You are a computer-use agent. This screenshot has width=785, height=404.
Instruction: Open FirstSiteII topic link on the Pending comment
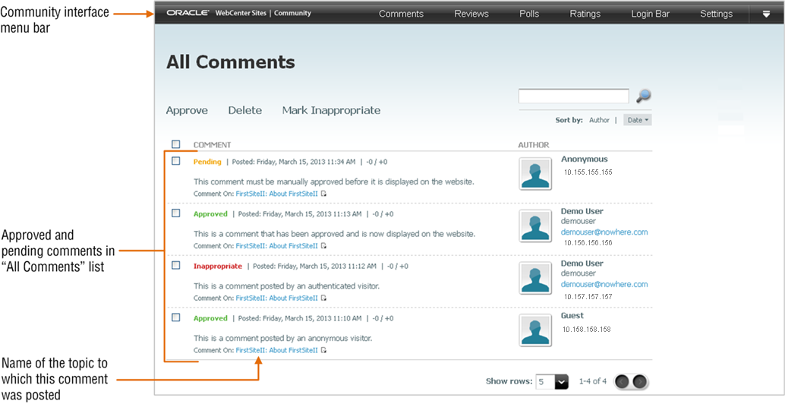click(x=277, y=194)
